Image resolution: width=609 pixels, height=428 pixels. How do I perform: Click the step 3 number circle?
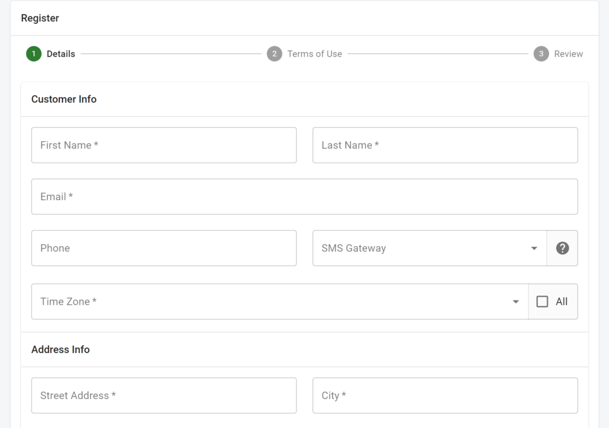pos(541,54)
